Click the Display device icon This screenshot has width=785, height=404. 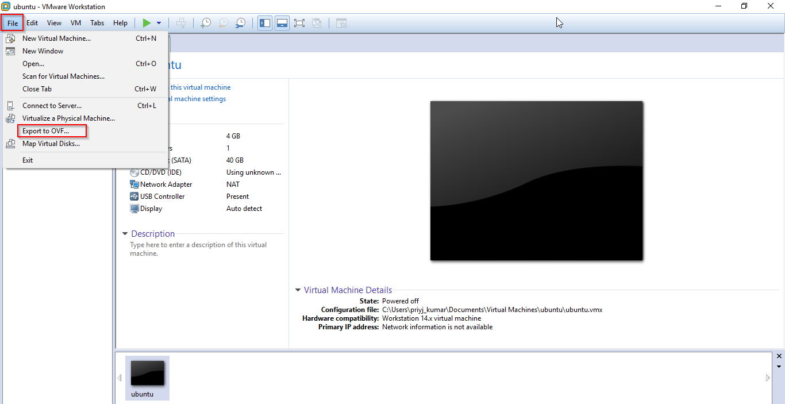click(134, 209)
